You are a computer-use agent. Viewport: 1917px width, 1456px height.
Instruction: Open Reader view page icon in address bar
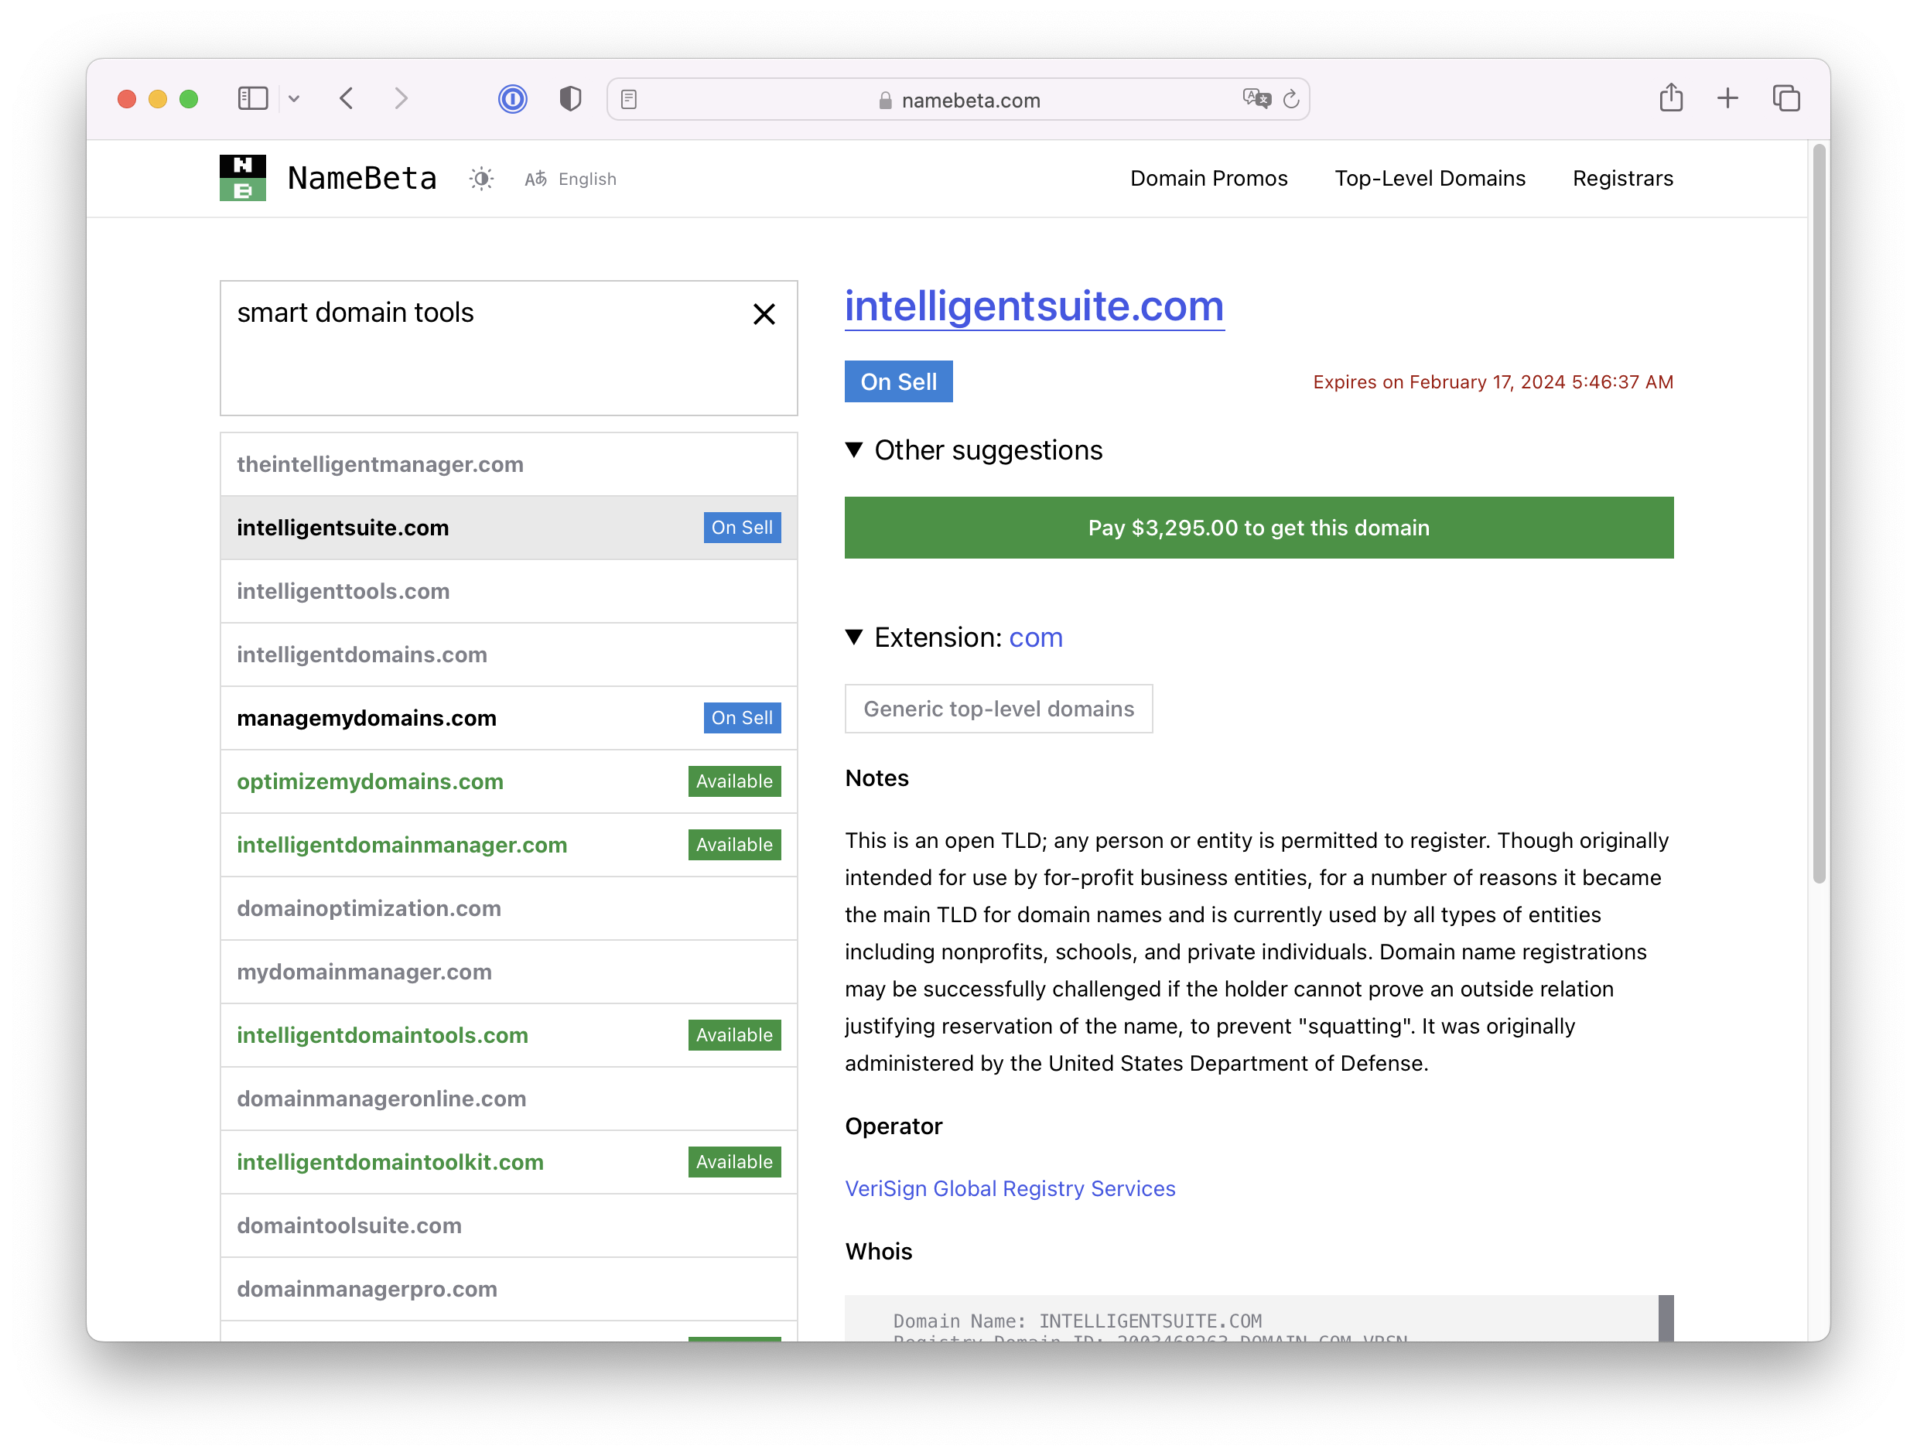pos(629,100)
